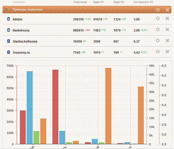Image resolution: width=174 pixels, height=149 pixels.
Task: Open the gear settings for Adidas row
Action: (158, 18)
